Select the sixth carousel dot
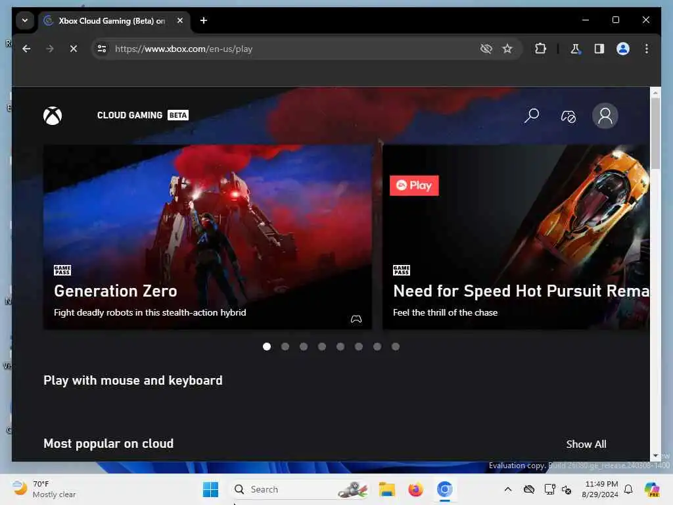The width and height of the screenshot is (673, 505). [359, 347]
